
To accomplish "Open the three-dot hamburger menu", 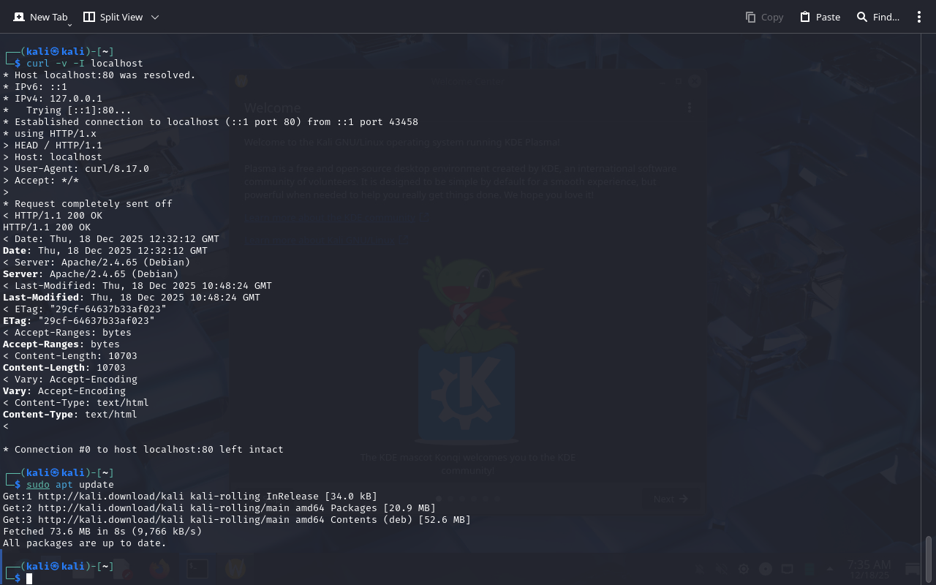I will point(919,17).
